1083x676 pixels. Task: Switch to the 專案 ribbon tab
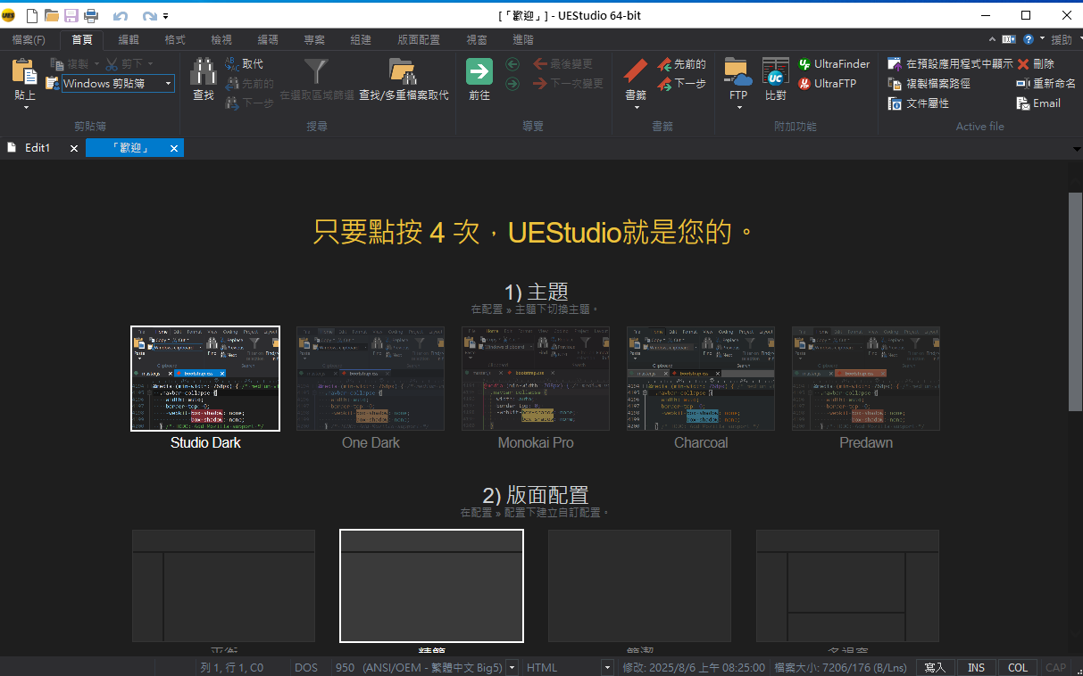pos(314,40)
